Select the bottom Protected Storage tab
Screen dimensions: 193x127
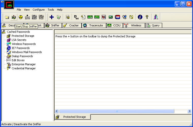72,117
